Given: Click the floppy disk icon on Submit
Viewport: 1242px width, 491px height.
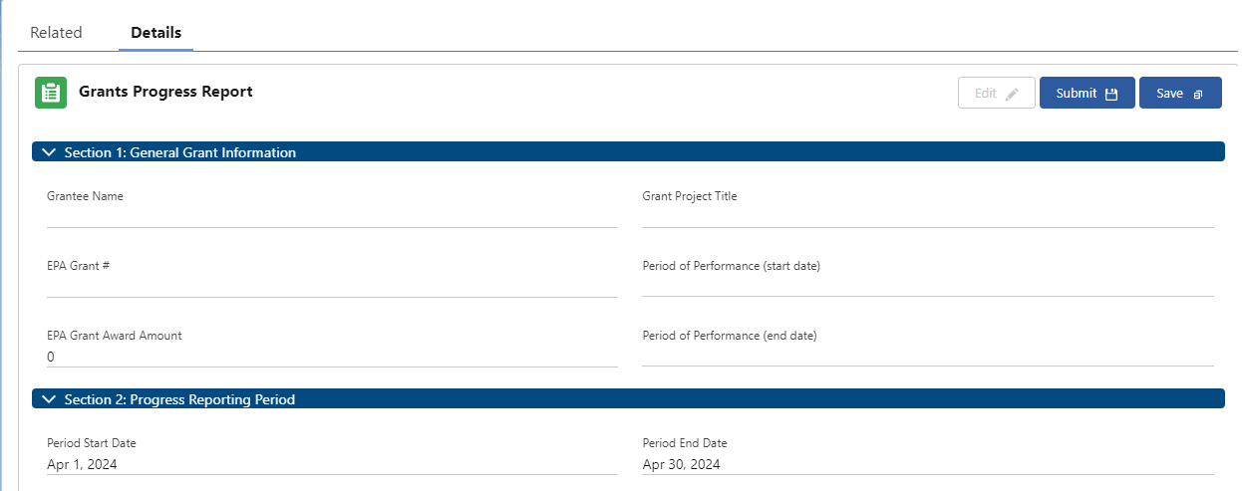Looking at the screenshot, I should (x=1111, y=94).
